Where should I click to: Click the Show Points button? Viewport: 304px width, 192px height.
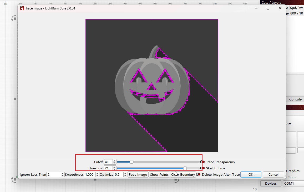[159, 175]
